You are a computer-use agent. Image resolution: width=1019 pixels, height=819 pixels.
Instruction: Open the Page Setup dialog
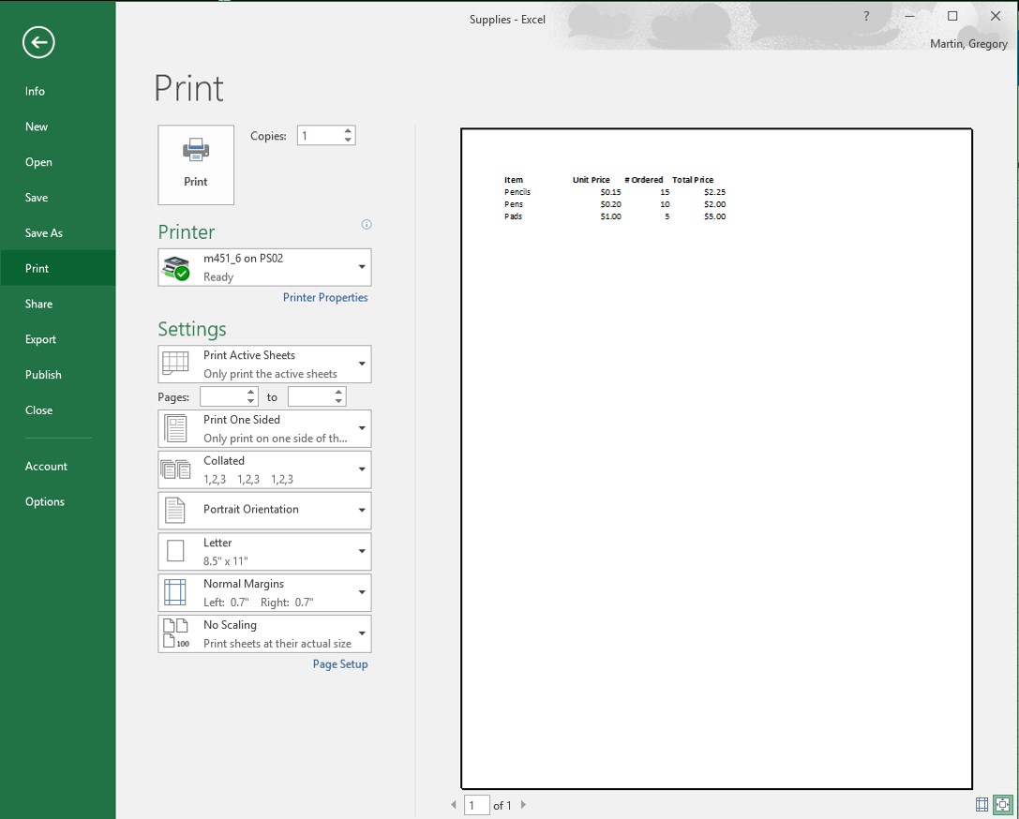340,663
